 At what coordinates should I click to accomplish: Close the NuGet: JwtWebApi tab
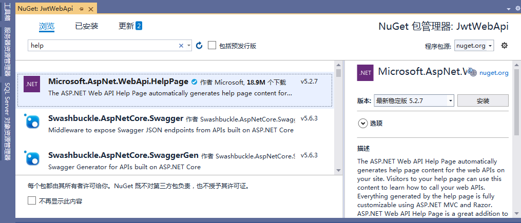coord(92,9)
